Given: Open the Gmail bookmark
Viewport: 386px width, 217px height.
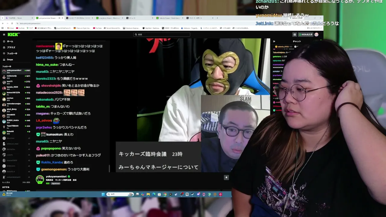Looking at the screenshot, I should pos(11,28).
